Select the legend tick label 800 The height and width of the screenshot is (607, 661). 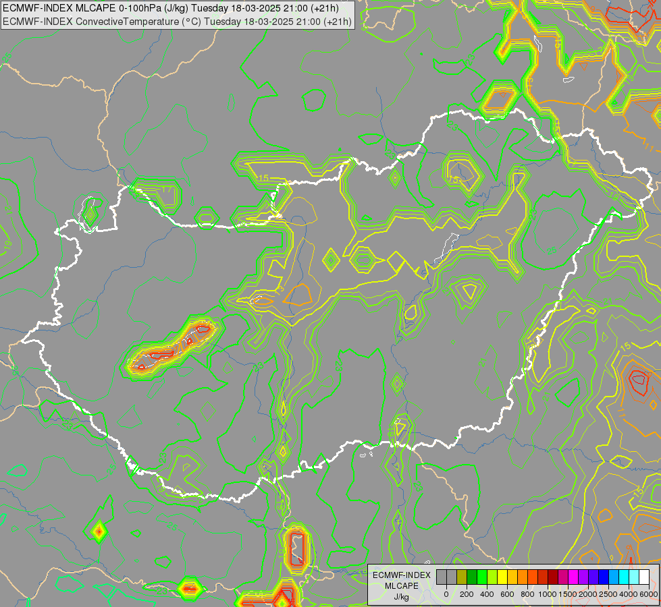pos(527,594)
